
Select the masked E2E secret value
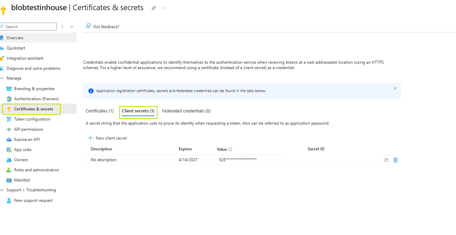[238, 159]
